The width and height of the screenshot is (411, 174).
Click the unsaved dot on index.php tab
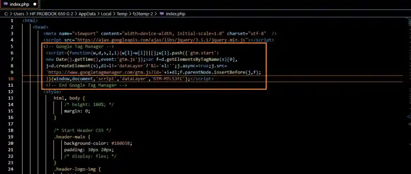(35, 4)
